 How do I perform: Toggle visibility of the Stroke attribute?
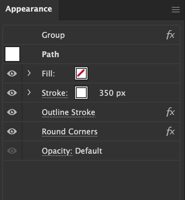[12, 93]
